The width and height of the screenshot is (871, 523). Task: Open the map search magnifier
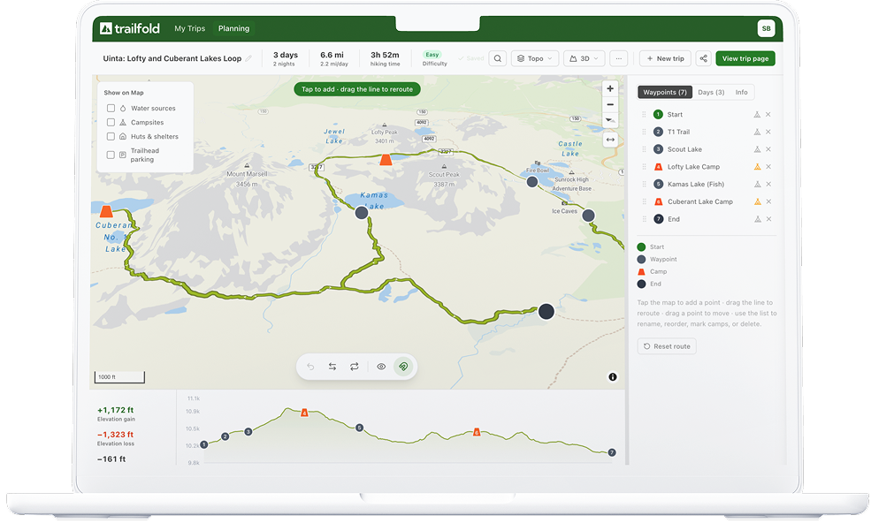(x=498, y=58)
